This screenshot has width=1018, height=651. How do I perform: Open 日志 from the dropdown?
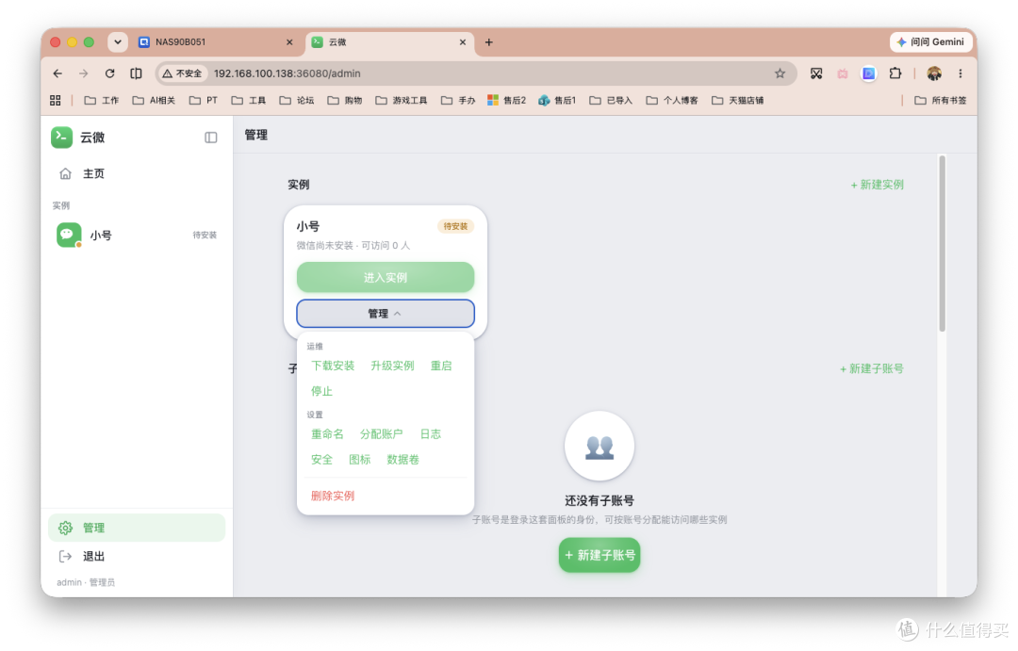click(x=430, y=433)
